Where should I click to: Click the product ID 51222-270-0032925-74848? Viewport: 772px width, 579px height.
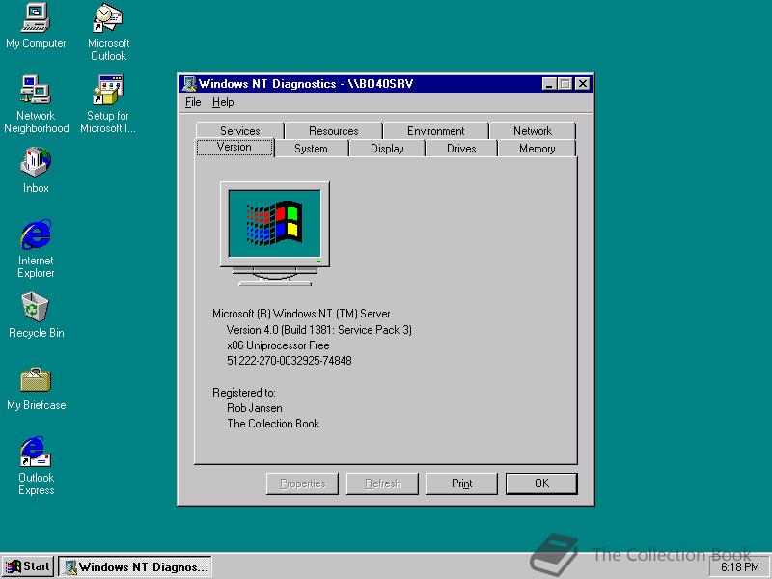[289, 361]
